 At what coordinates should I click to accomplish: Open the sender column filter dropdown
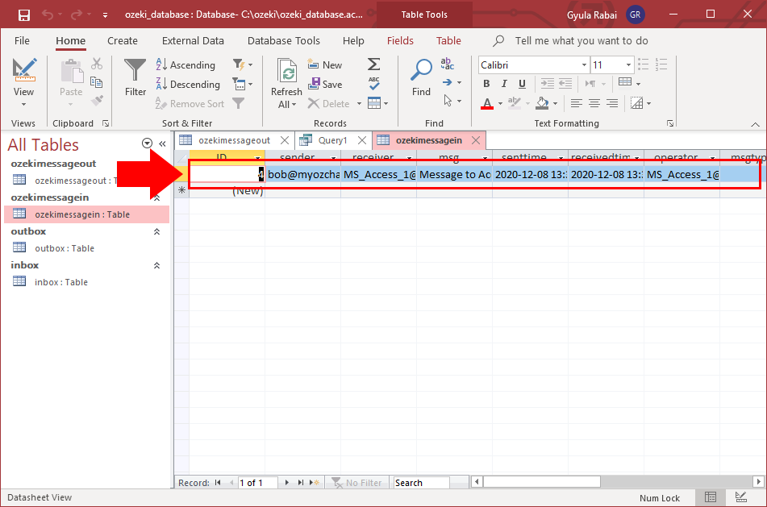tap(333, 156)
